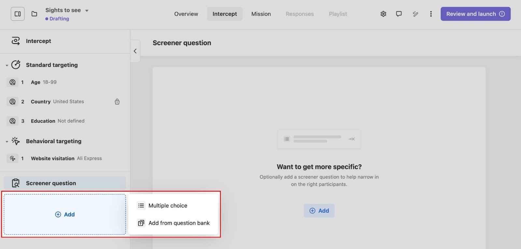Click the magic wand icon
This screenshot has height=249, width=521.
pyautogui.click(x=415, y=14)
